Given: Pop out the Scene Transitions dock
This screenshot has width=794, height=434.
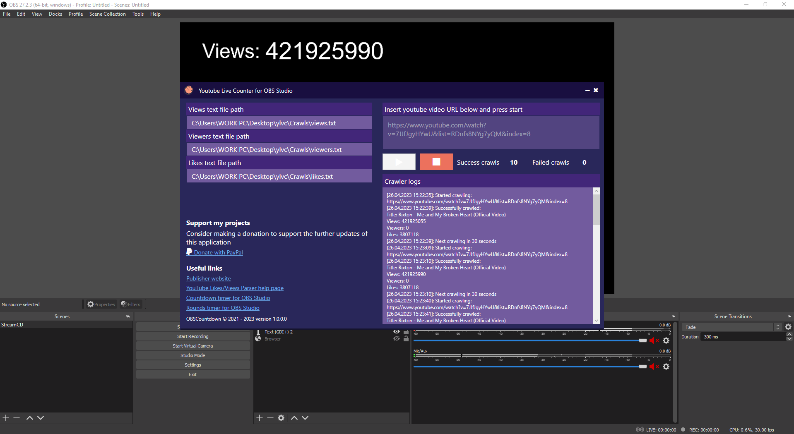Looking at the screenshot, I should pos(789,317).
